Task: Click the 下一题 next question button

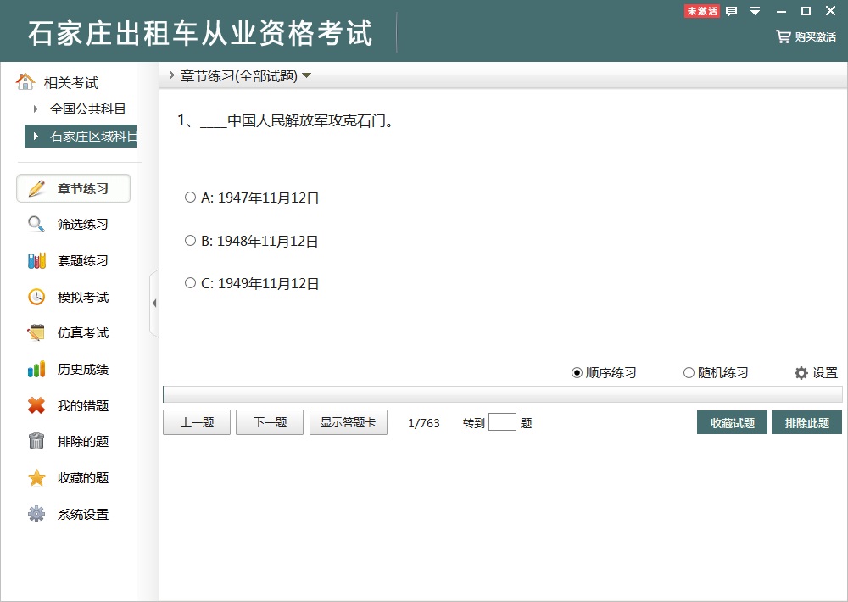Action: [270, 422]
